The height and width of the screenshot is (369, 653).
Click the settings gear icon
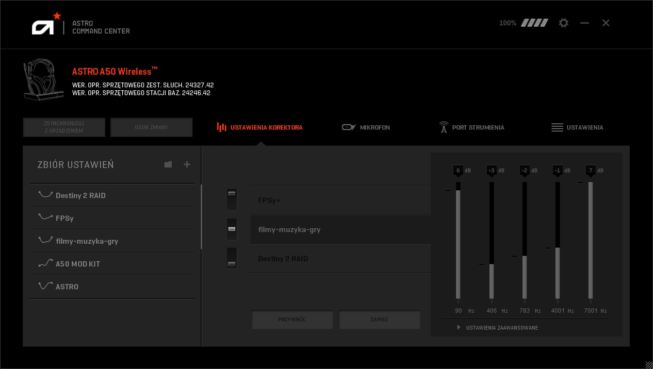(563, 23)
